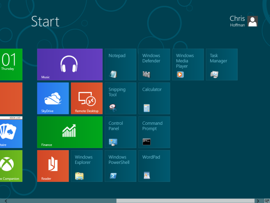Viewport: 270px width, 203px height.
Task: Open the Notepad tile
Action: coord(120,64)
